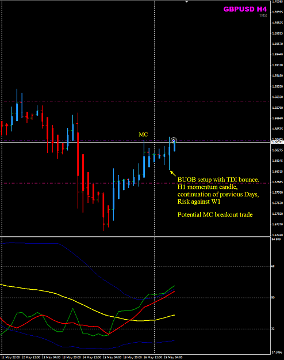Viewport: 284px width, 360px height.
Task: Select the yellow MC label above the candle
Action: pos(143,134)
